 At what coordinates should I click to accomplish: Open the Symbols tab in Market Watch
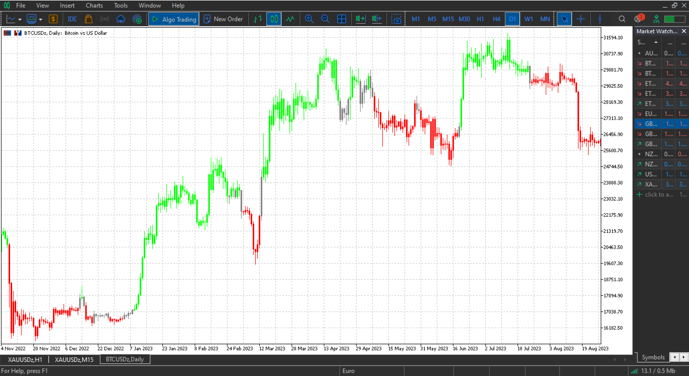pyautogui.click(x=653, y=357)
